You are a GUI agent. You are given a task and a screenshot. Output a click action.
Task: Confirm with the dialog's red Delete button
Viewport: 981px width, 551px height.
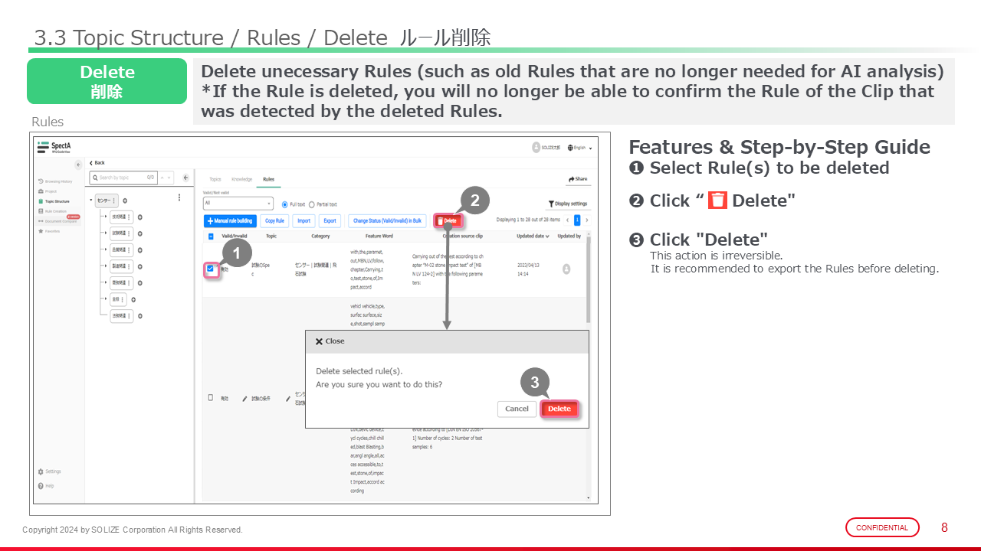point(559,409)
